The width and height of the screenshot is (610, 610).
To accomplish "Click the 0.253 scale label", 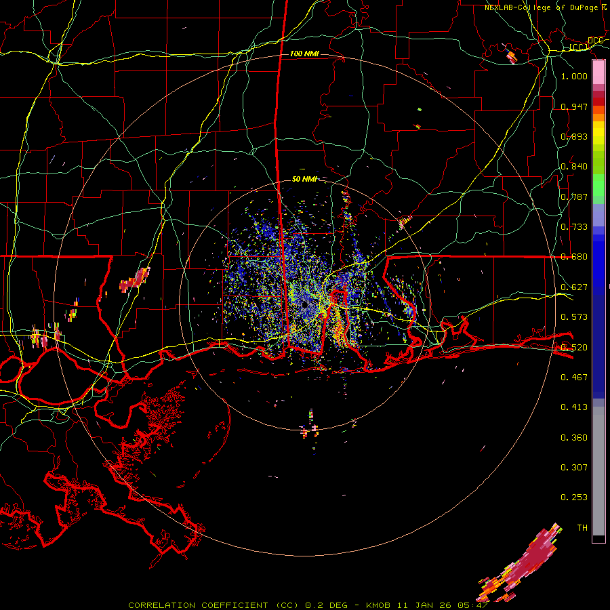I will [574, 497].
